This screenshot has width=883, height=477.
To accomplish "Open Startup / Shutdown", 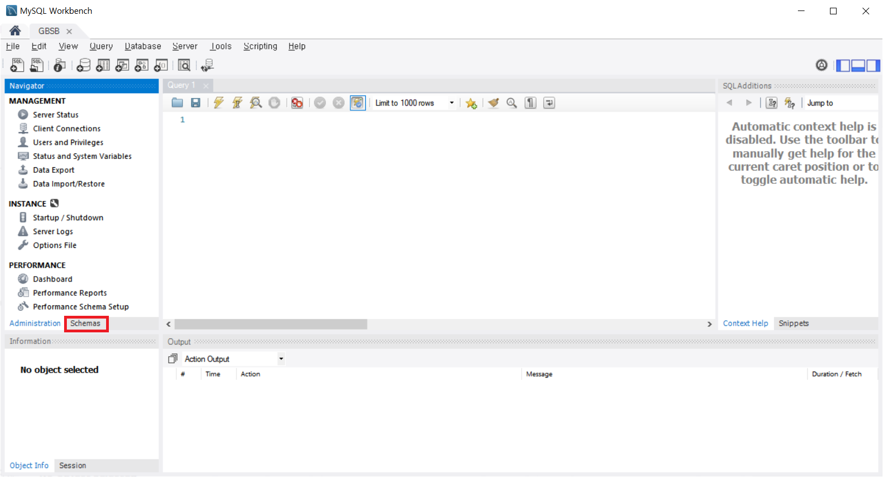I will pos(67,218).
